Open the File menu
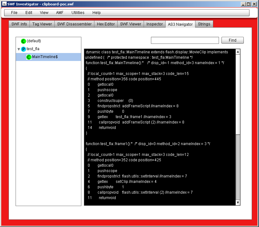This screenshot has height=227, width=259. pyautogui.click(x=14, y=13)
